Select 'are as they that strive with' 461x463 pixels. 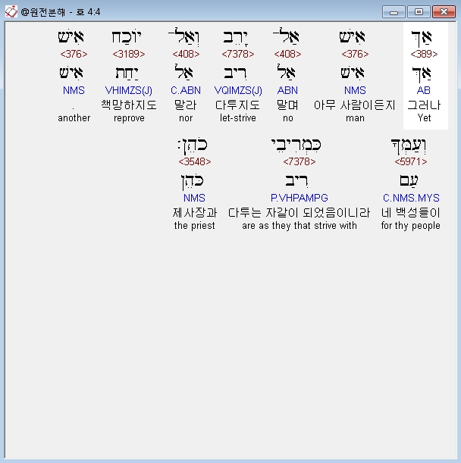(x=299, y=226)
